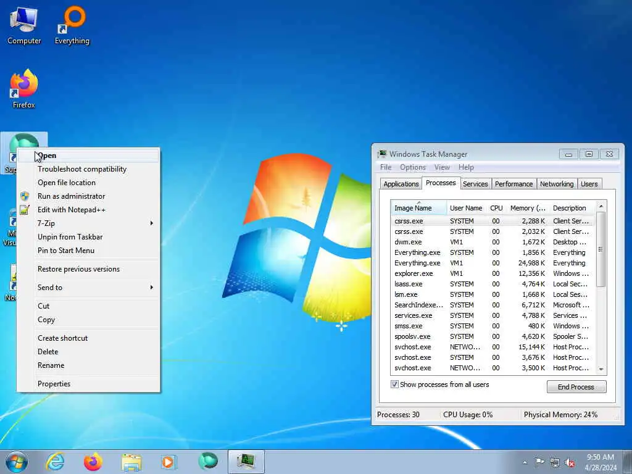
Task: Choose Edit with Notepad++
Action: [88, 210]
